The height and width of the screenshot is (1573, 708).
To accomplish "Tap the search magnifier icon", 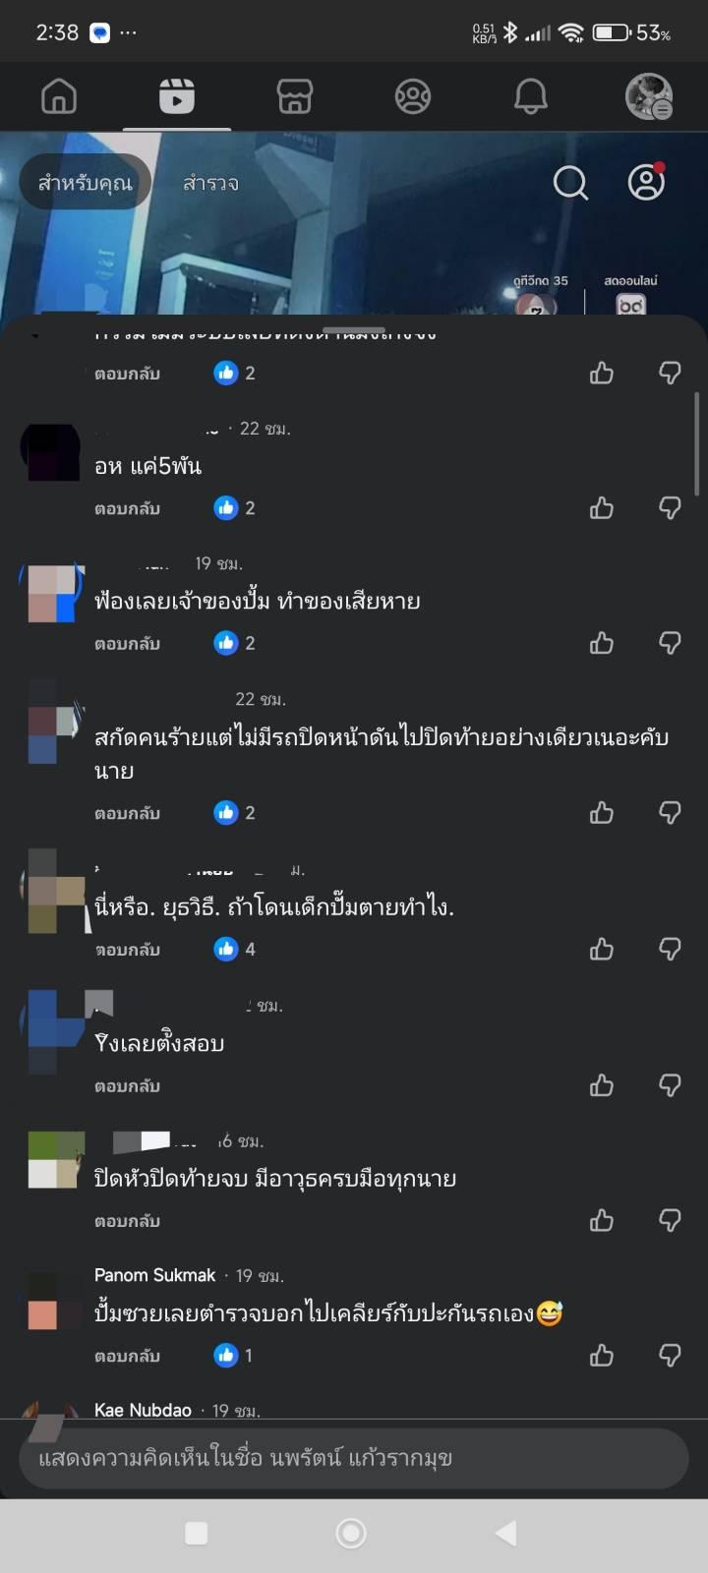I will pyautogui.click(x=570, y=183).
